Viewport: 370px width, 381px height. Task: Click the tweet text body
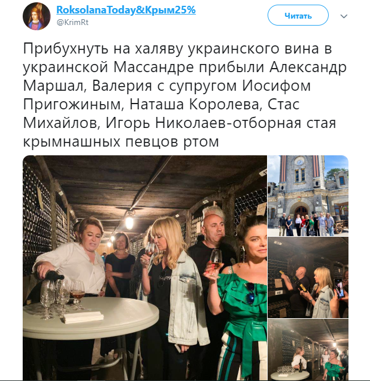pos(184,95)
